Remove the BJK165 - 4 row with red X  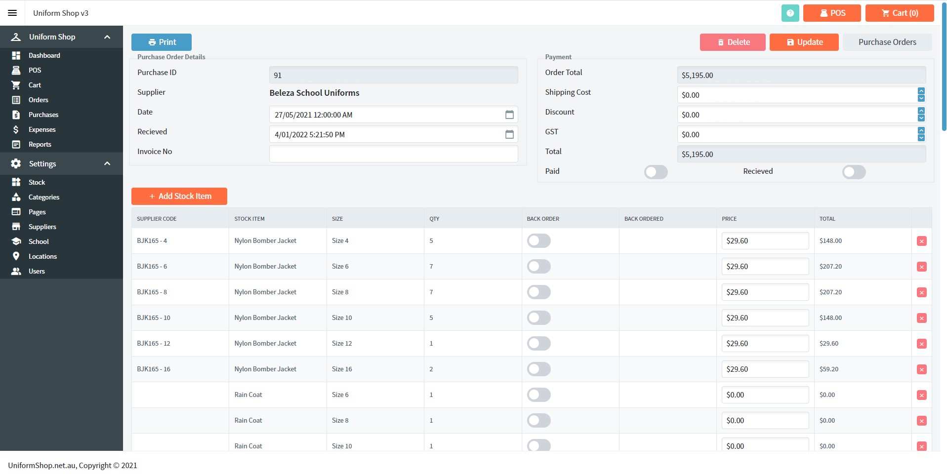point(921,241)
